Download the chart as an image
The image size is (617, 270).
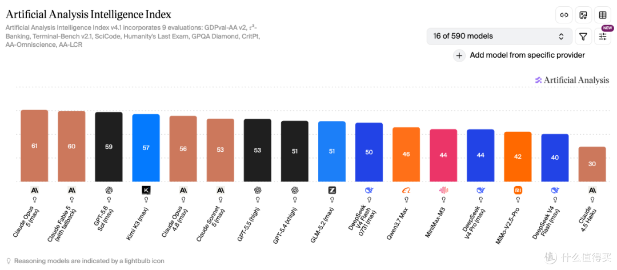click(x=583, y=15)
